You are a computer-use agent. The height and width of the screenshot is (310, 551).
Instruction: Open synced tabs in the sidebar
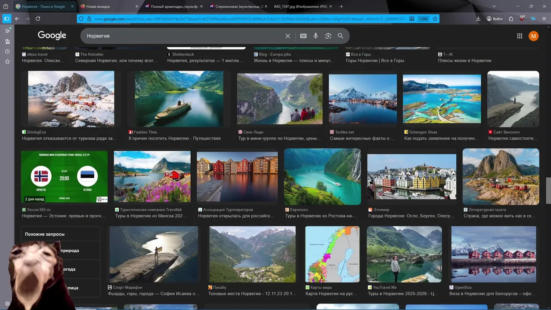pyautogui.click(x=7, y=41)
